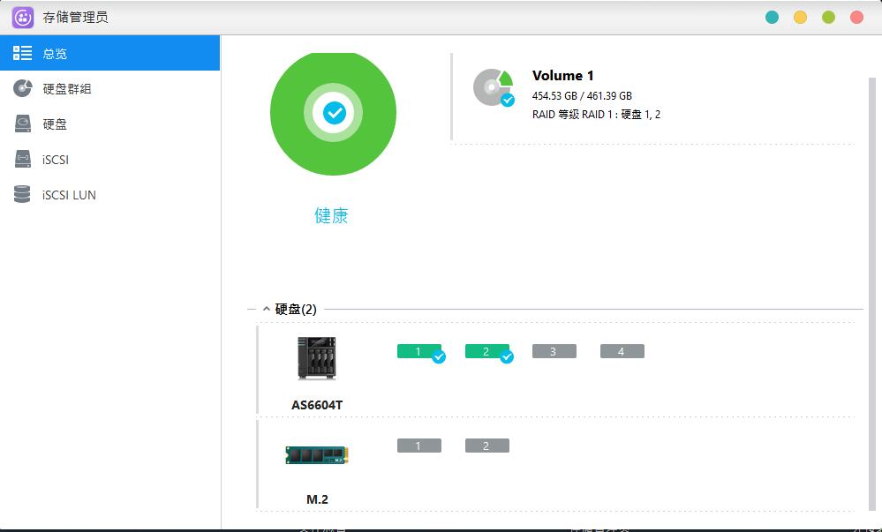Open the iSCSI icon in sidebar
The height and width of the screenshot is (532, 882).
click(22, 159)
